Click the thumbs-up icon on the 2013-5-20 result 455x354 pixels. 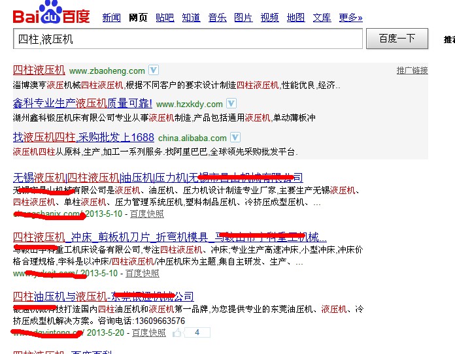point(177,333)
